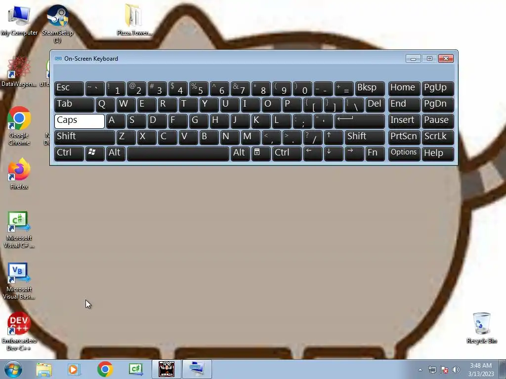Click the up arrow key
The width and height of the screenshot is (506, 379).
click(x=334, y=137)
